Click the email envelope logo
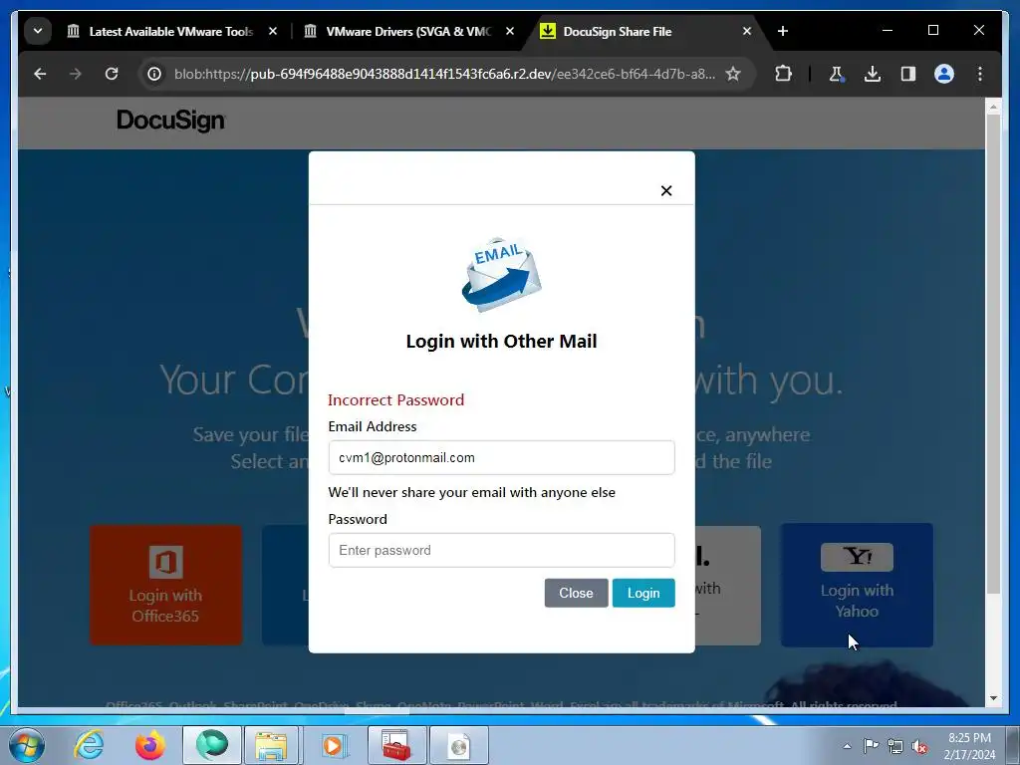Screen dimensions: 1020x765 coord(502,274)
